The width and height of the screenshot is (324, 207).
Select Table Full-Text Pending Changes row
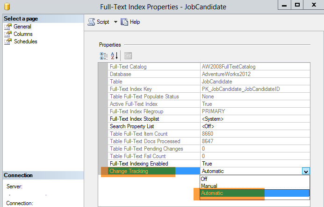coord(154,149)
